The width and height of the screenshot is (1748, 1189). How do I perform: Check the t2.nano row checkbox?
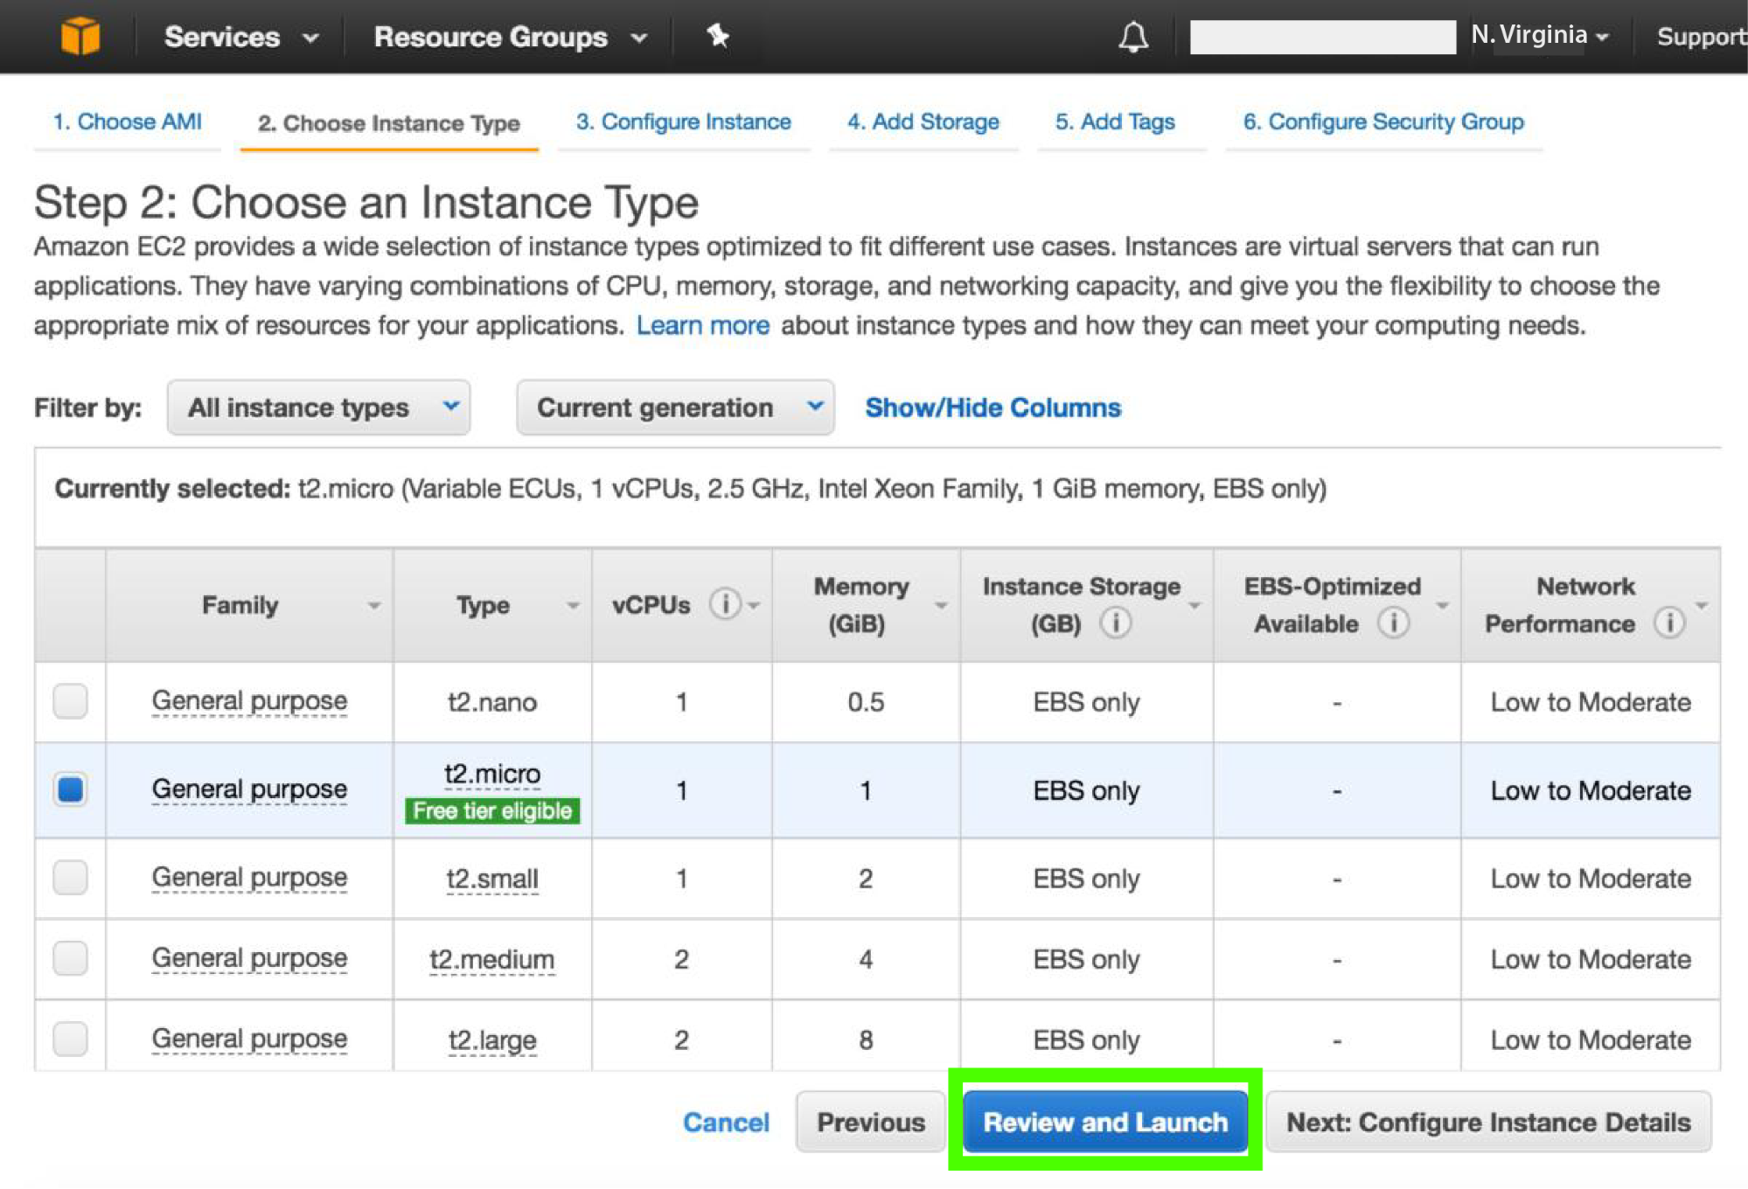70,701
